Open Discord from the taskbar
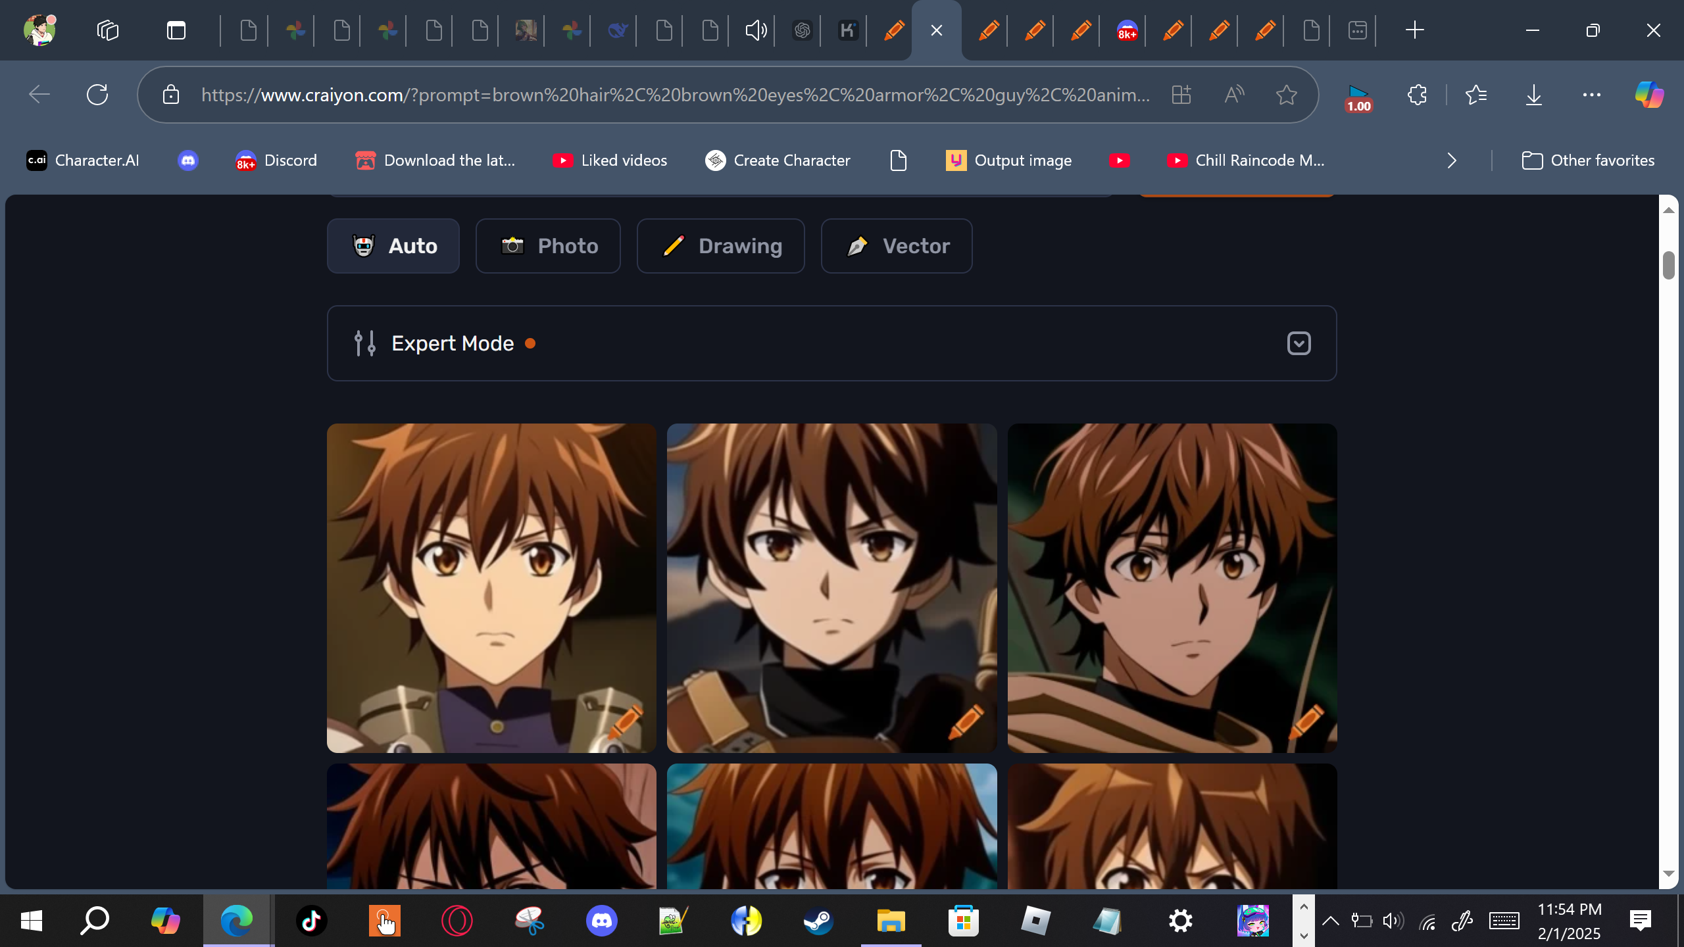This screenshot has width=1684, height=947. 601,921
